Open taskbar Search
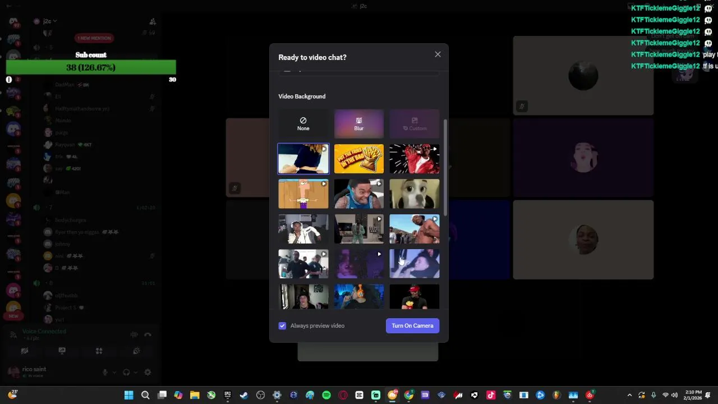The height and width of the screenshot is (404, 718). pos(145,395)
